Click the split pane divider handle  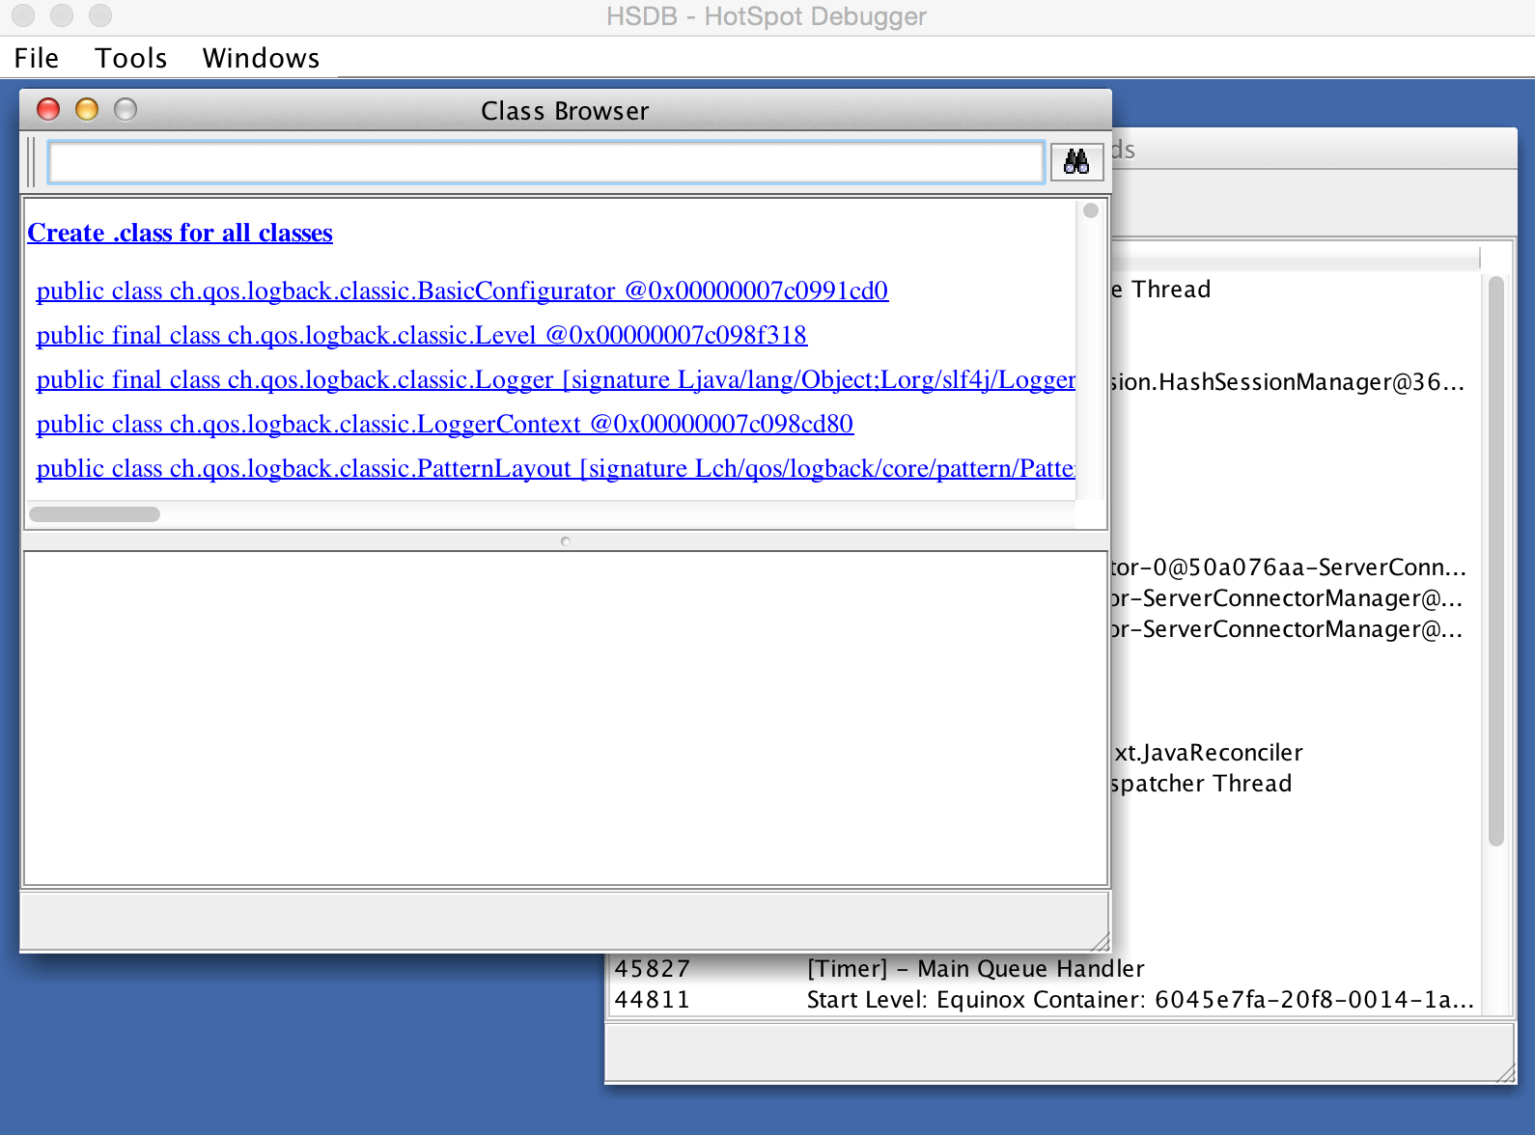point(566,541)
